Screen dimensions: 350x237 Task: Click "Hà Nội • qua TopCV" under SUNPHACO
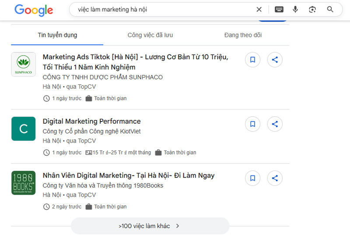point(69,87)
